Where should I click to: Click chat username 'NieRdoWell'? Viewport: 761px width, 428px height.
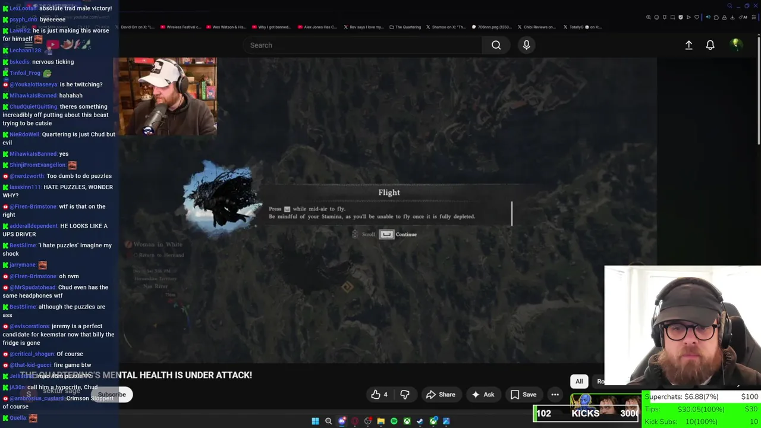(24, 134)
